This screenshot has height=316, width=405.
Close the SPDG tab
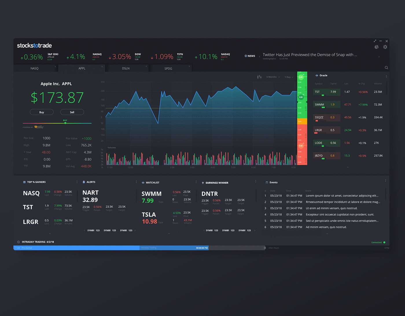coord(189,66)
